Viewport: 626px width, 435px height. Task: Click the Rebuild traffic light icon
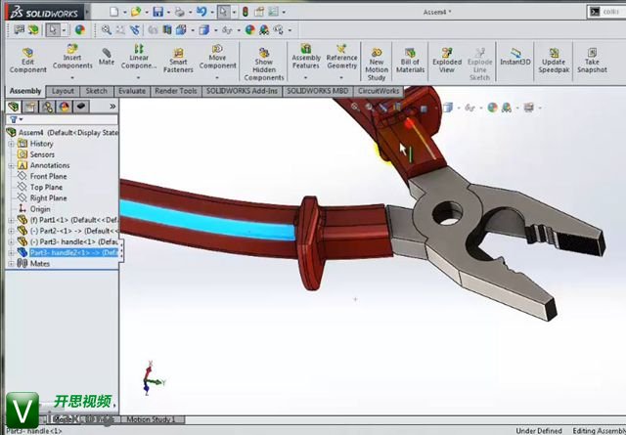coord(246,12)
